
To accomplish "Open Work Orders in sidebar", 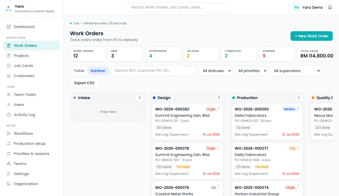I will 32,46.
